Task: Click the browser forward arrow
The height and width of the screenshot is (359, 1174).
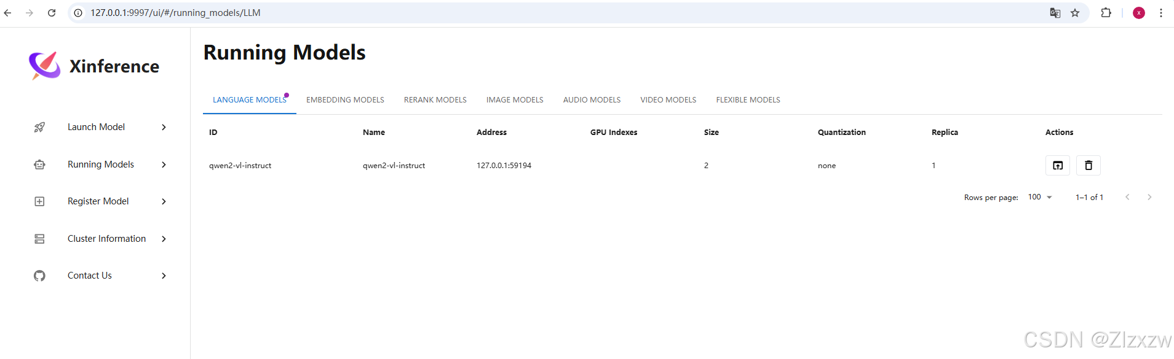Action: coord(30,12)
